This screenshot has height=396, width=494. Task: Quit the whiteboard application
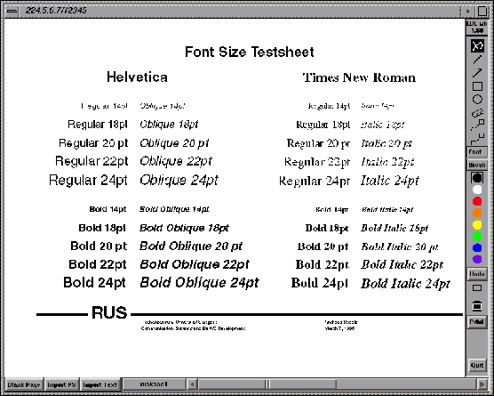coord(477,366)
